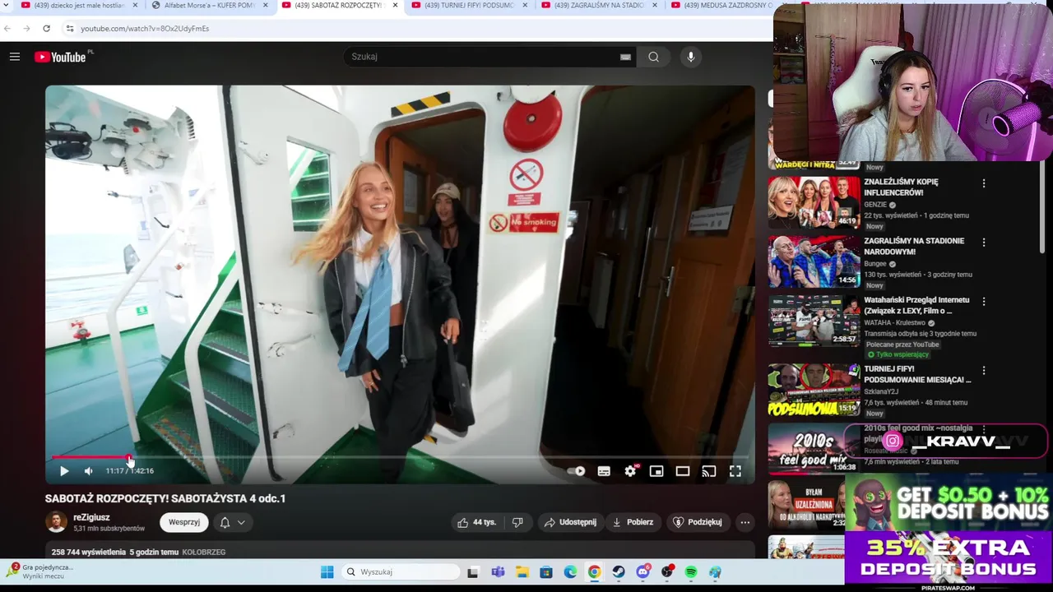The height and width of the screenshot is (592, 1053).
Task: Mute the video with speaker icon
Action: (x=89, y=471)
